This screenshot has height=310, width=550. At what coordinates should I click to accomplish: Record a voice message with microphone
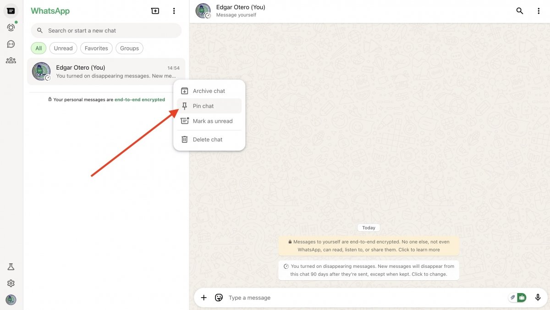(x=538, y=298)
